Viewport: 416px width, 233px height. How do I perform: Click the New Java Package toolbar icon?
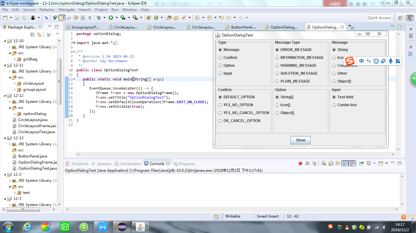click(x=149, y=18)
